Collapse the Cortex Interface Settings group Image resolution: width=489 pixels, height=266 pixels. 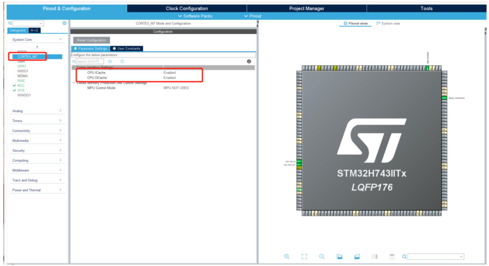(74, 68)
